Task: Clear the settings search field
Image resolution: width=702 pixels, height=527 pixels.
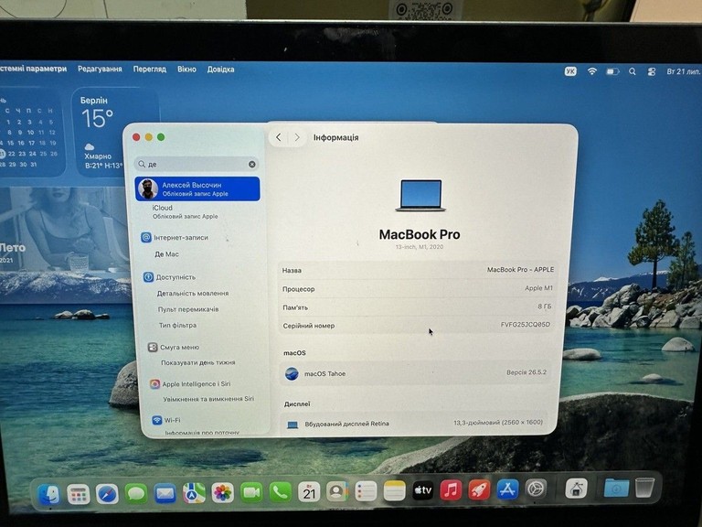Action: click(252, 165)
